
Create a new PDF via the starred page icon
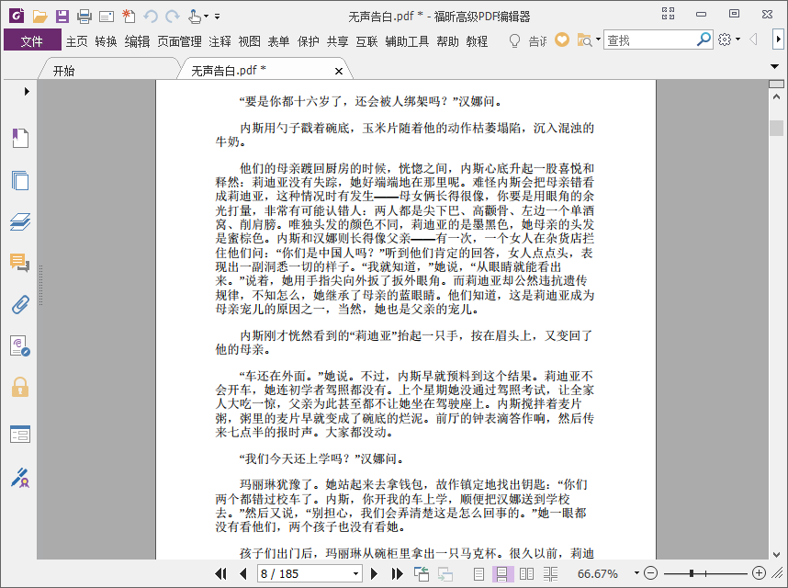tap(129, 17)
